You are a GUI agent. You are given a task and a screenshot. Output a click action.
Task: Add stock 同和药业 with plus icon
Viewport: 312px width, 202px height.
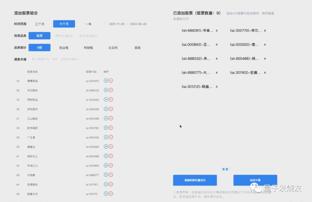click(106, 99)
